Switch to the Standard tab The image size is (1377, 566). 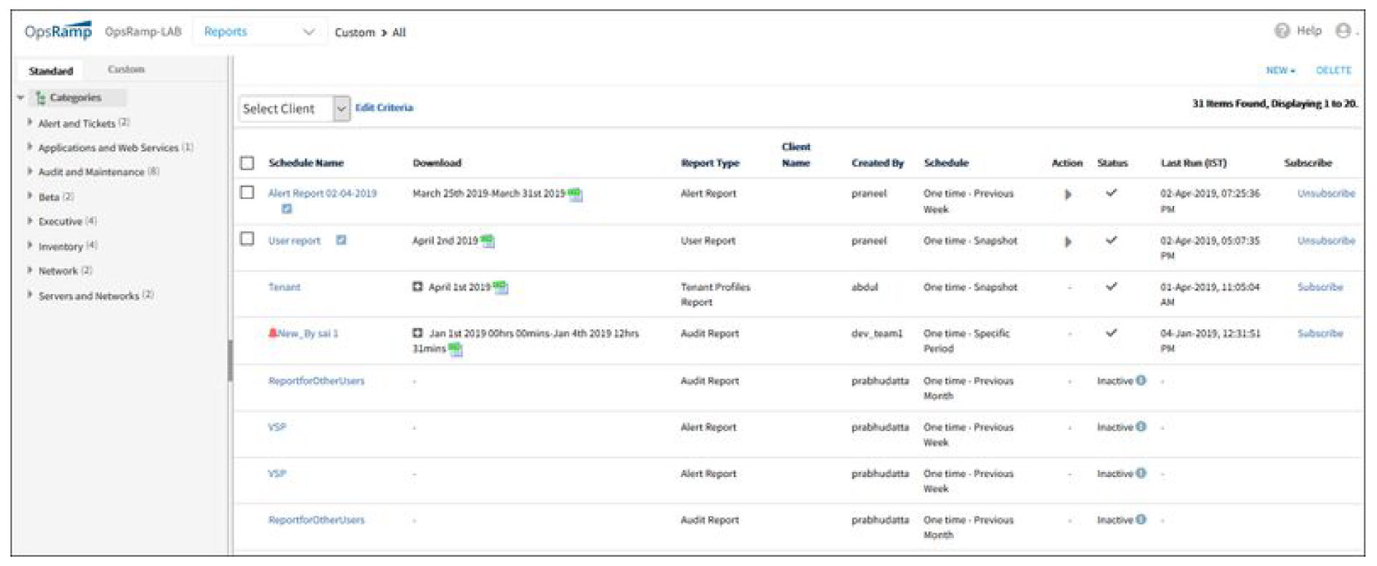pos(51,71)
